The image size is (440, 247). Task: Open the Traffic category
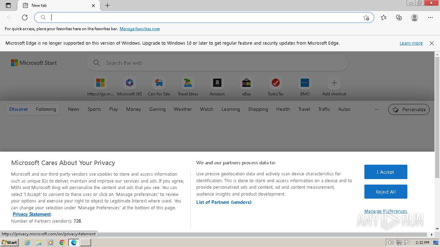tap(324, 109)
